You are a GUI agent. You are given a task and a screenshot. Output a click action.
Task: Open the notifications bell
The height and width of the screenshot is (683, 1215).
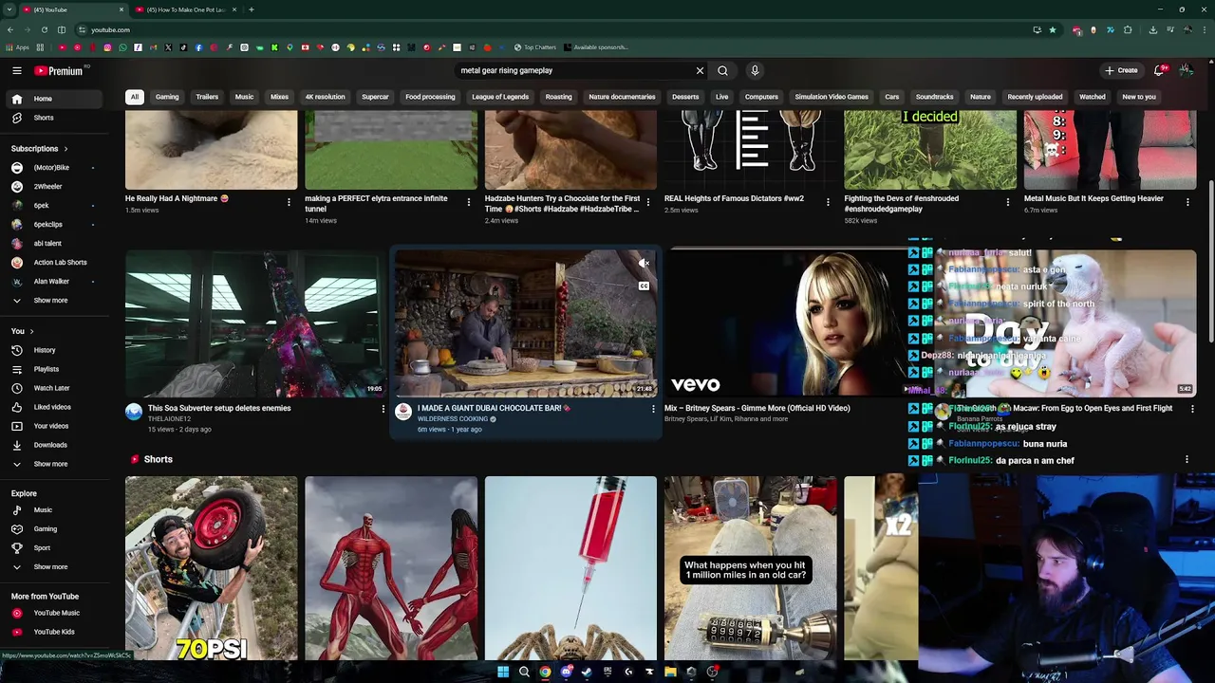[x=1159, y=70]
